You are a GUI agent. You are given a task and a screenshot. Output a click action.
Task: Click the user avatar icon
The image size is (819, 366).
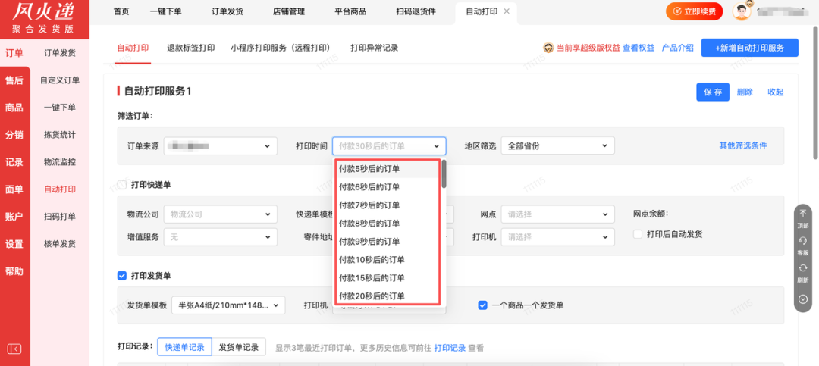tap(742, 11)
